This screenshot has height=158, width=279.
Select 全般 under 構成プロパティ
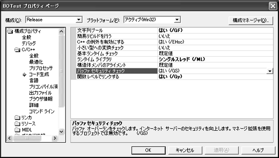click(x=26, y=38)
